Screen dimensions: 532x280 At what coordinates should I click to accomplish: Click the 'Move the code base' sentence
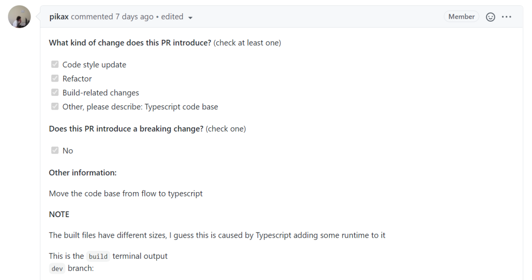point(126,194)
